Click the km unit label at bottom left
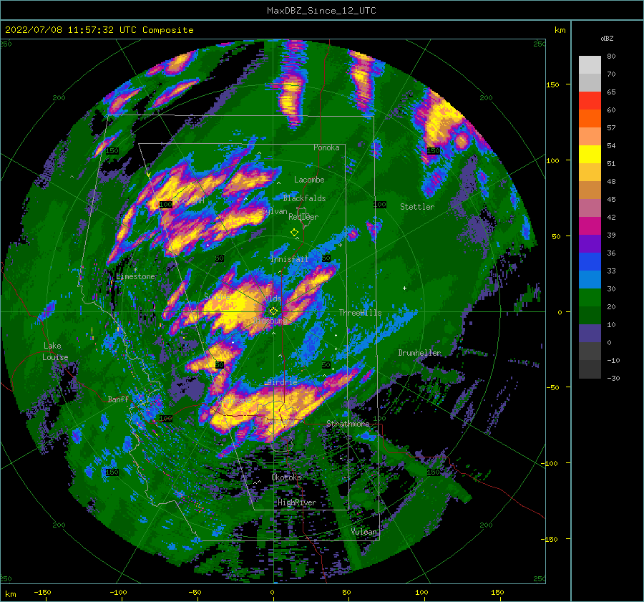The width and height of the screenshot is (644, 602). 10,594
